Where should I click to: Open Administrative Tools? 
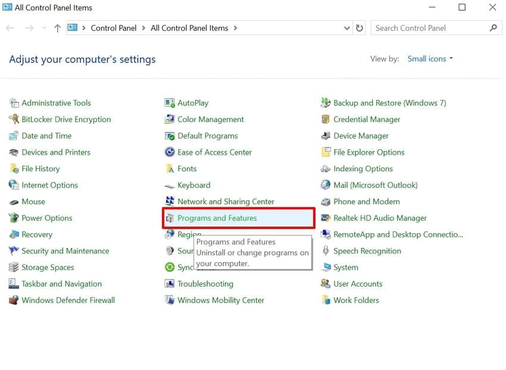click(56, 102)
